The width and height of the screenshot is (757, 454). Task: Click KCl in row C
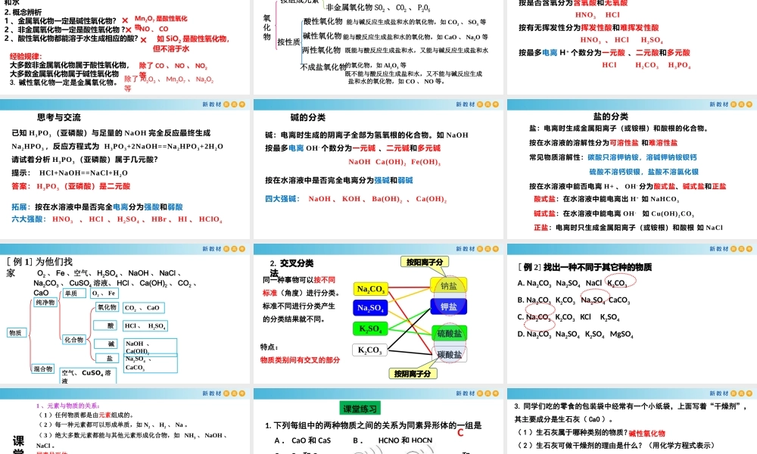585,317
